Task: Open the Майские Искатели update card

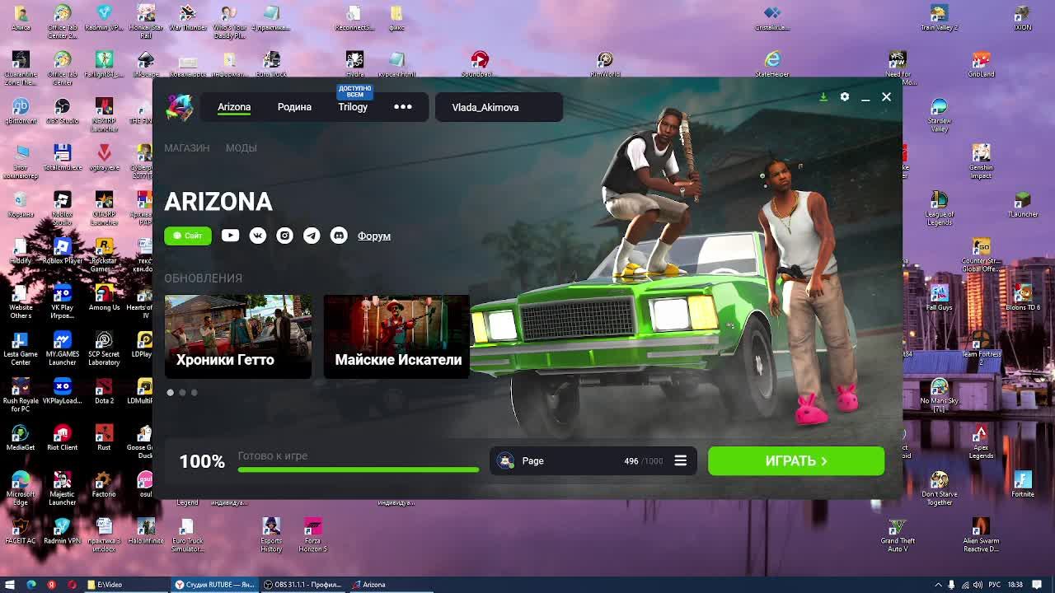Action: tap(396, 336)
